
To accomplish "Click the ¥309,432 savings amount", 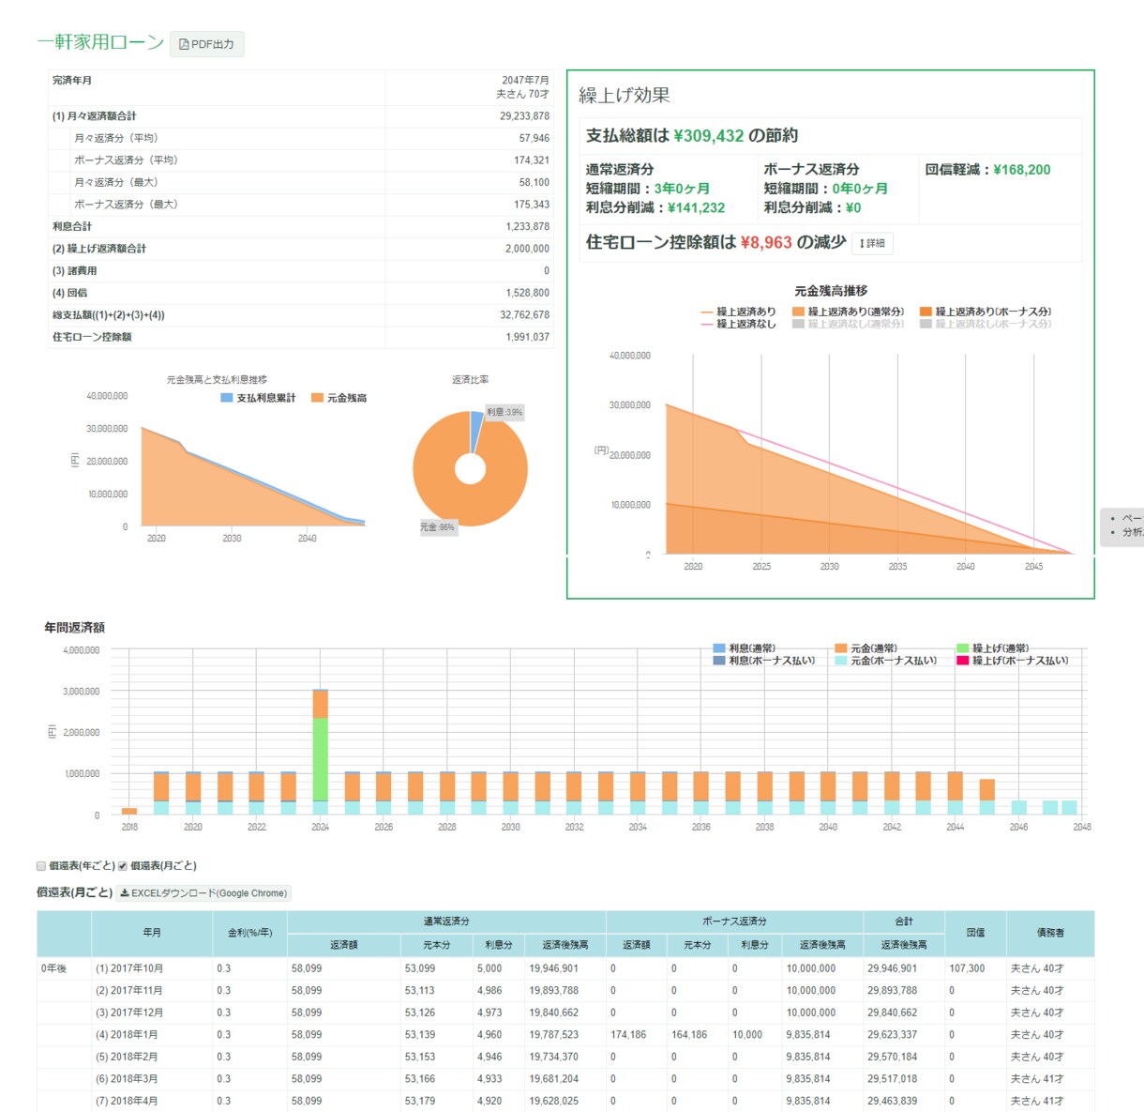I will coord(709,136).
